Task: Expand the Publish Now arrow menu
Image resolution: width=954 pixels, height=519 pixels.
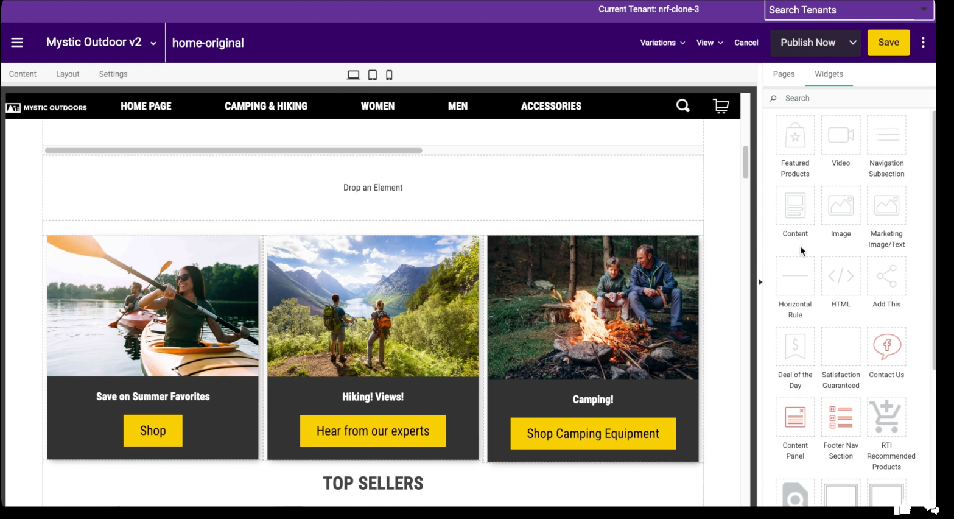Action: (852, 43)
